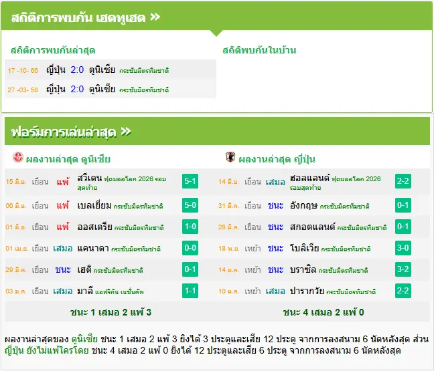This screenshot has height=371, width=434.
Task: Click the Tunisia summary ชนะ 1 เสมอ 2 แพ้ 3
Action: 111,312
